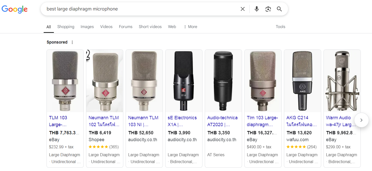Open the Sponsored options three-dot menu

tap(72, 42)
